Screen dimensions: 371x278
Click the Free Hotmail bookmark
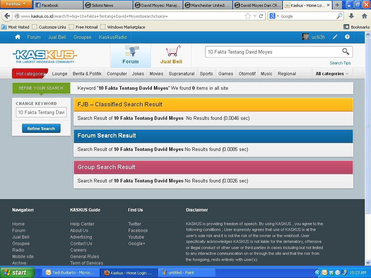click(83, 27)
